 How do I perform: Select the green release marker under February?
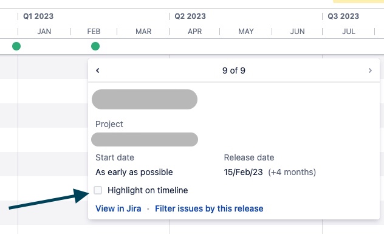click(95, 46)
